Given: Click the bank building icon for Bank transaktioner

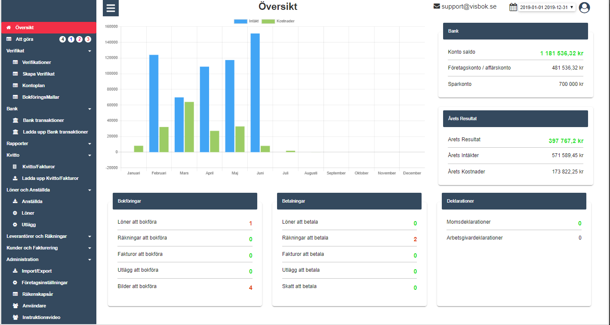Looking at the screenshot, I should [x=15, y=121].
